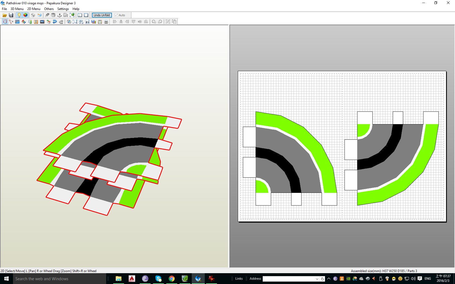The image size is (455, 284).
Task: Click the Save disk icon
Action: (11, 15)
